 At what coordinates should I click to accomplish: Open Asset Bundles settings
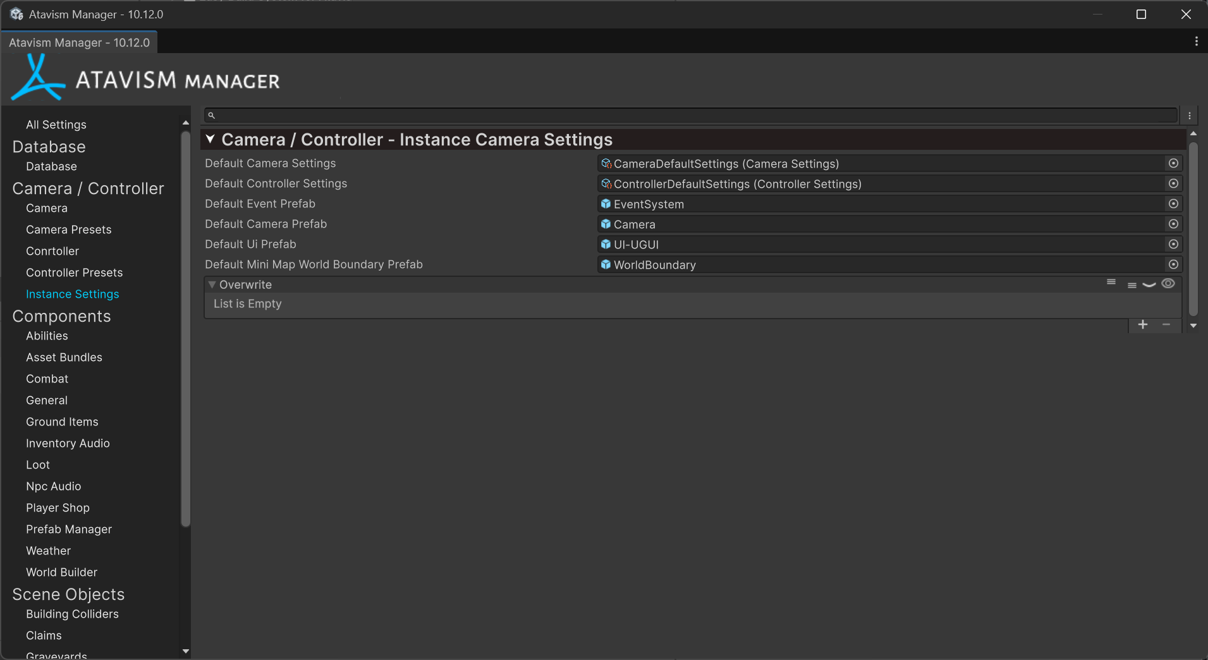pyautogui.click(x=64, y=357)
